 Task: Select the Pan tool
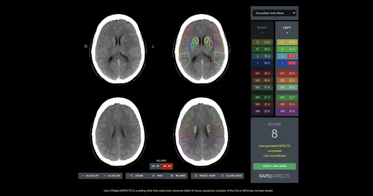point(157,176)
